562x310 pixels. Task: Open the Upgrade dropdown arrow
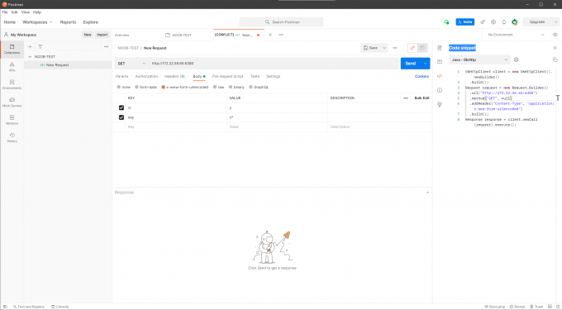[x=556, y=21]
